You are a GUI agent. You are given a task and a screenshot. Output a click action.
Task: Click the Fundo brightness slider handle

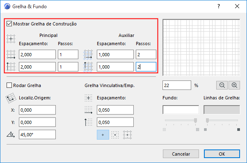click(x=195, y=120)
